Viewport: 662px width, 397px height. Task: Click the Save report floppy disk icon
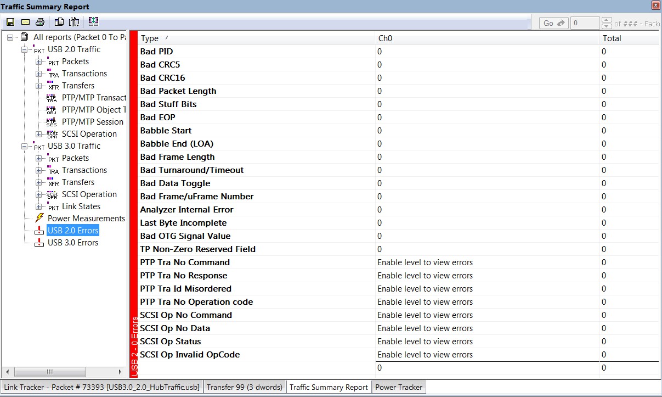tap(10, 22)
